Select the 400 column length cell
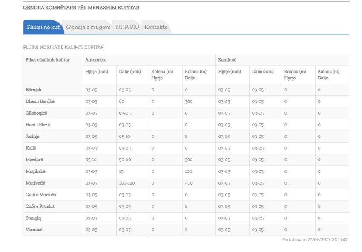Viewport: 362px width, 252px height. (189, 183)
